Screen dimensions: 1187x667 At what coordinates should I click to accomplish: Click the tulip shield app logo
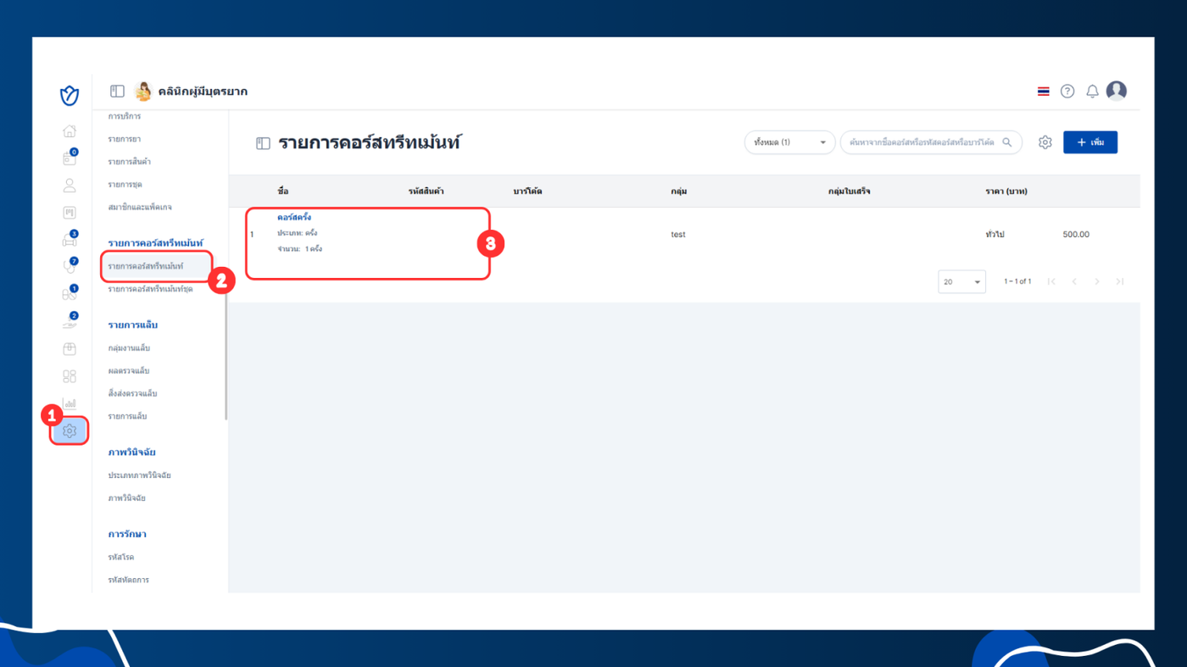70,95
